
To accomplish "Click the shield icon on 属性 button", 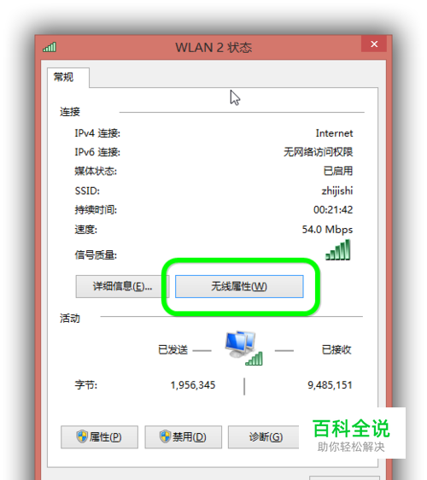I will tap(82, 436).
